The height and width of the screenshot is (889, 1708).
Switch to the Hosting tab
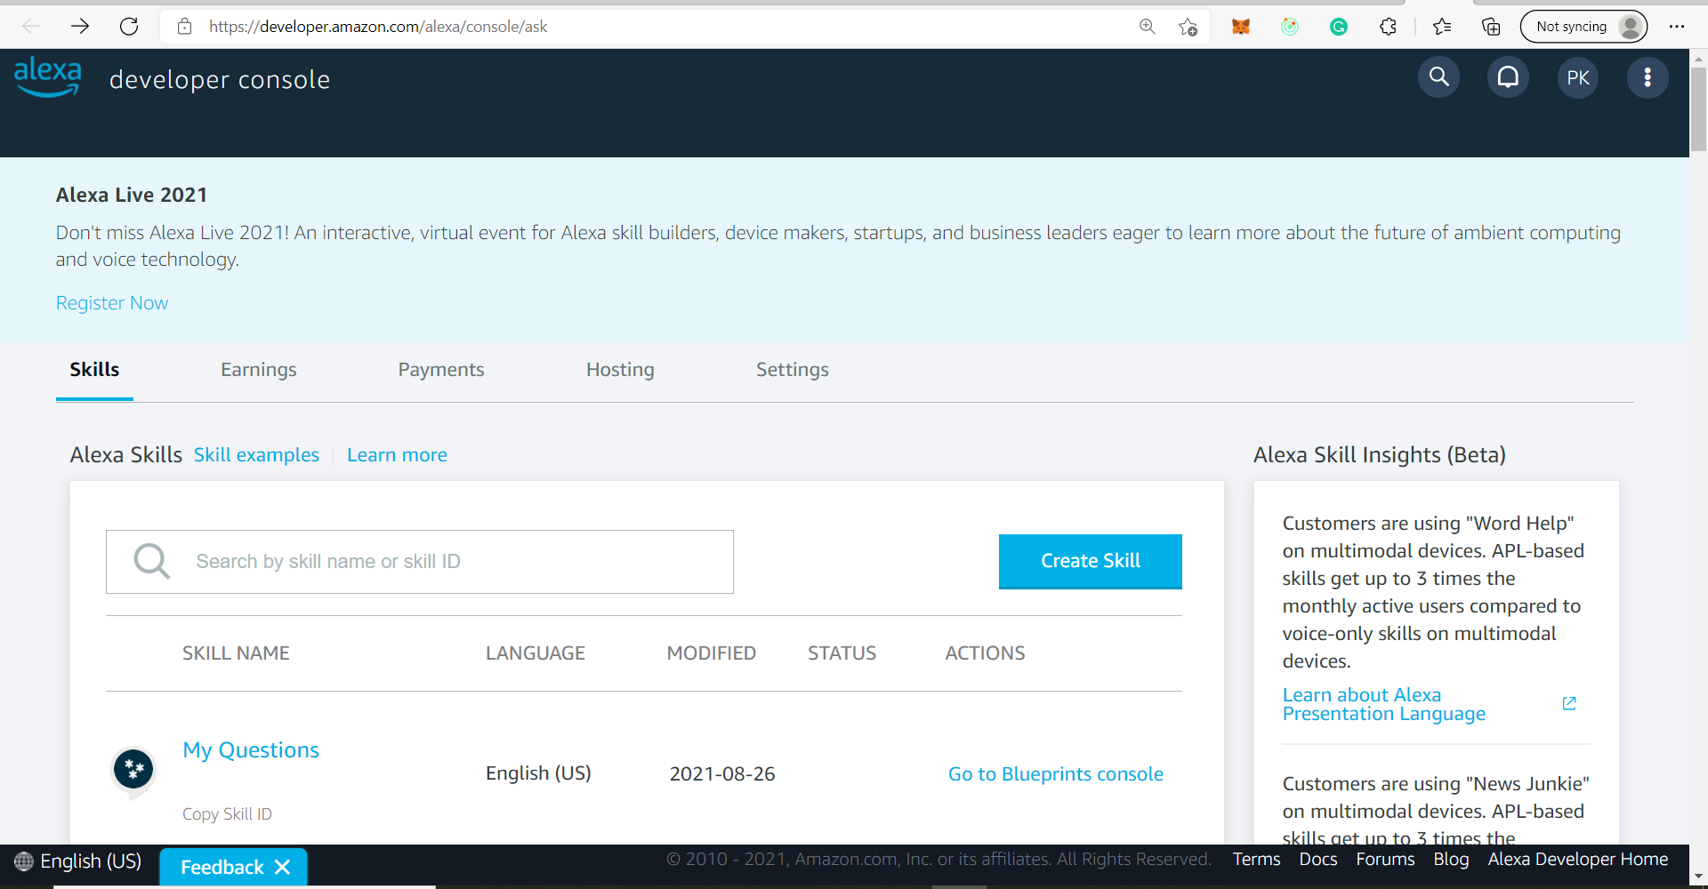pos(620,370)
